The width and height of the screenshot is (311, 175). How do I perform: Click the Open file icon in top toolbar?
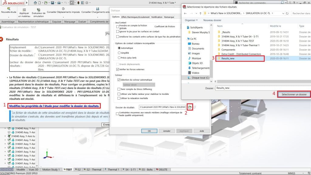click(46, 3)
